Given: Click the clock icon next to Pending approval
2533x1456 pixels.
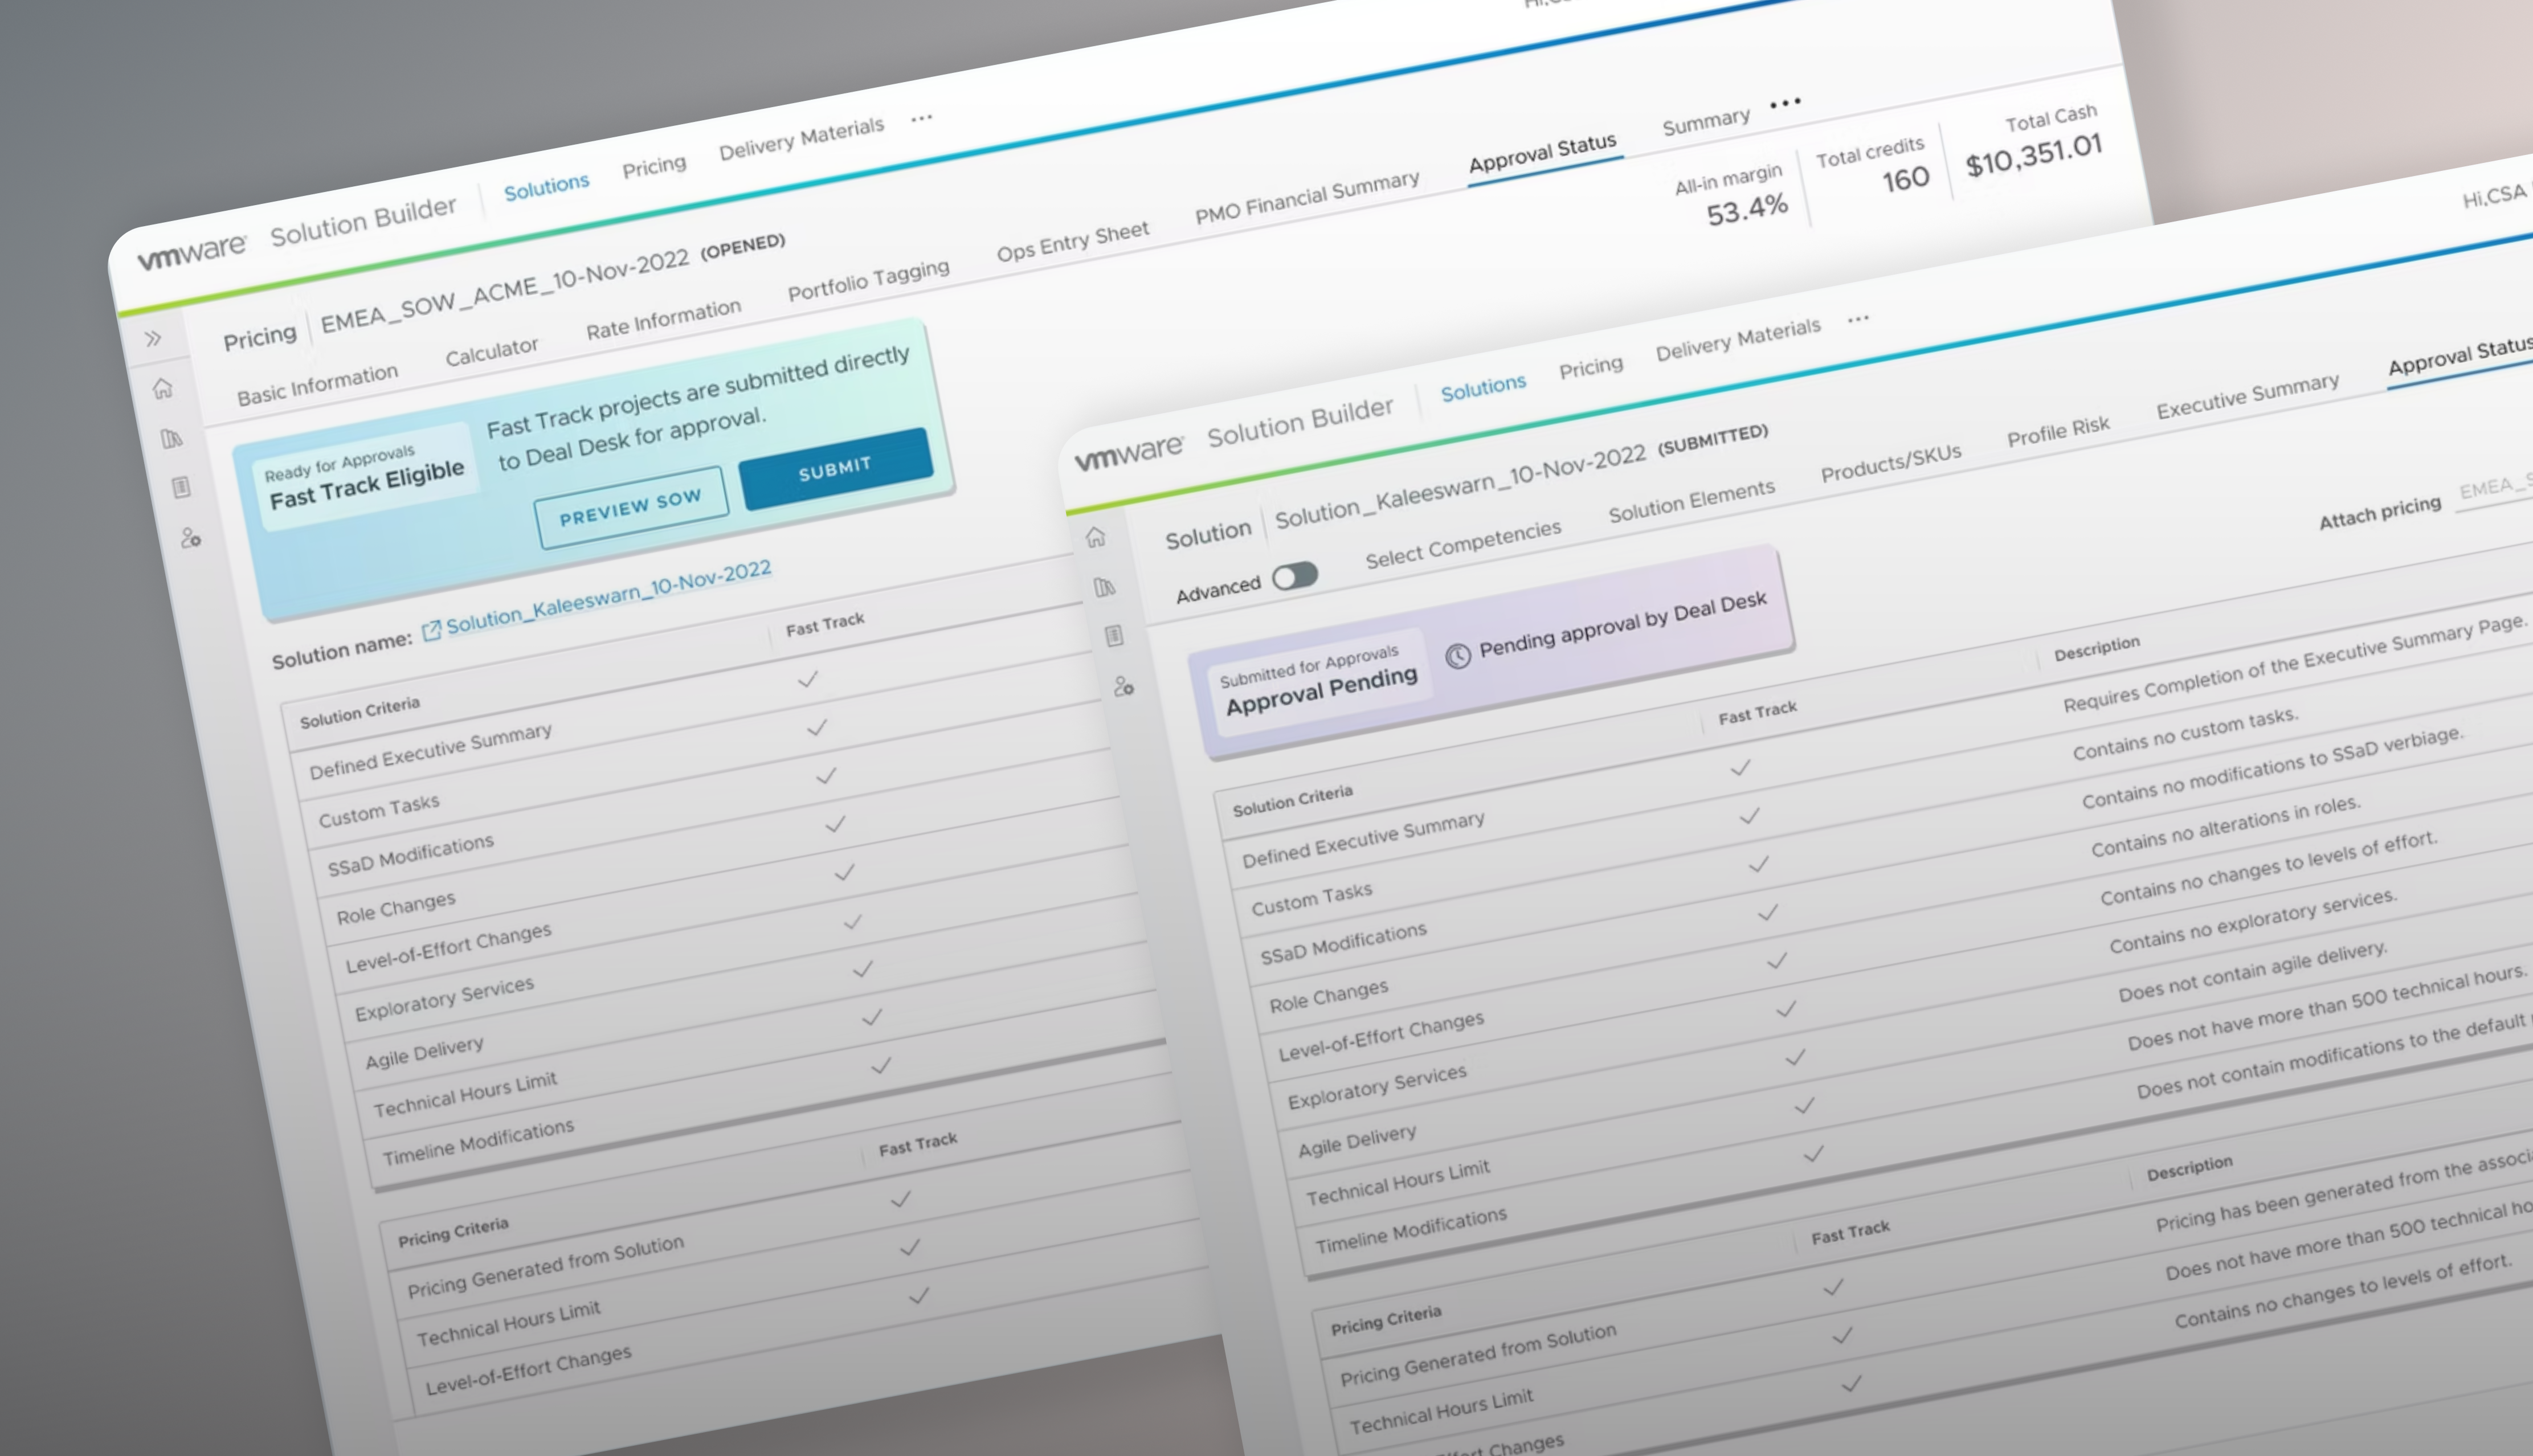Looking at the screenshot, I should pyautogui.click(x=1458, y=655).
